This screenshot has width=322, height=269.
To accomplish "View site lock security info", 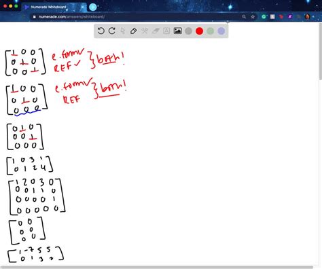I will coord(34,17).
